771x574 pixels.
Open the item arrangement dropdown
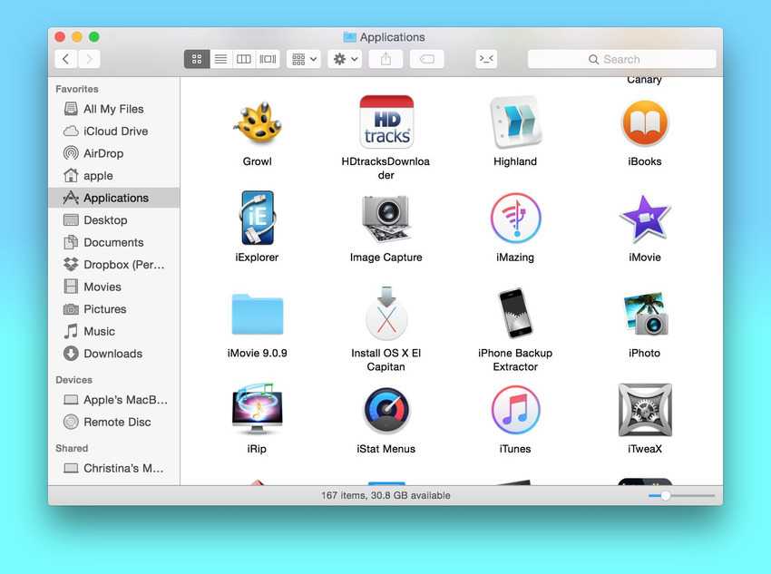303,58
